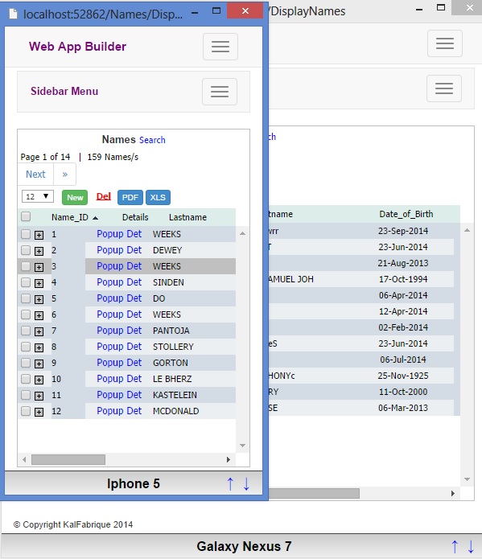This screenshot has height=559, width=482.
Task: Click the Next page button
Action: 35,175
